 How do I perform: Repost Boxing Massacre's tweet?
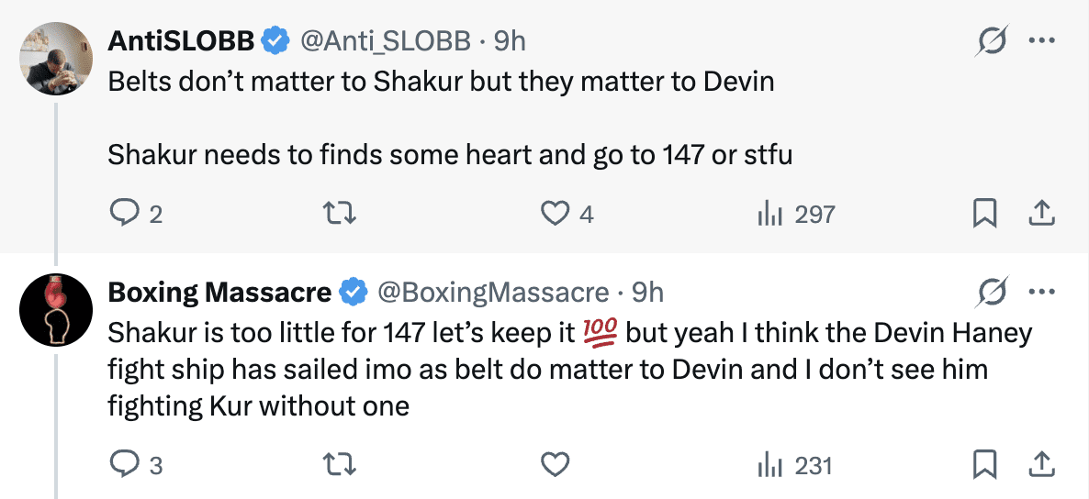pyautogui.click(x=341, y=465)
